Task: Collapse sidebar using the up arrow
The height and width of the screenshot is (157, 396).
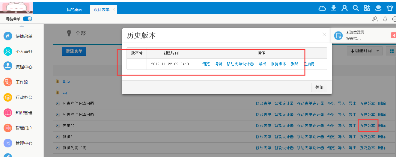Action: 22,27
